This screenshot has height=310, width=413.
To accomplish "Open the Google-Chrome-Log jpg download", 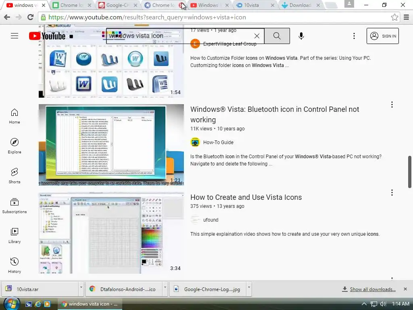I will [x=208, y=289].
